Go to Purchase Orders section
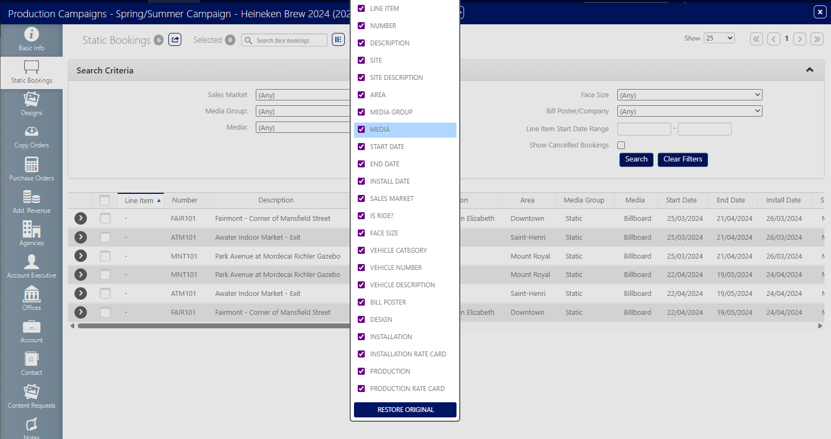Viewport: 831px width, 439px height. 31,169
